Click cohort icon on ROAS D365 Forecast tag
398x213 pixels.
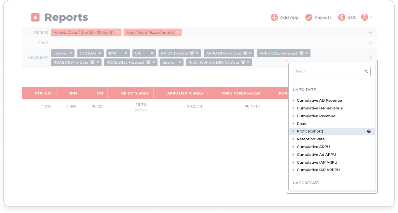pyautogui.click(x=148, y=62)
